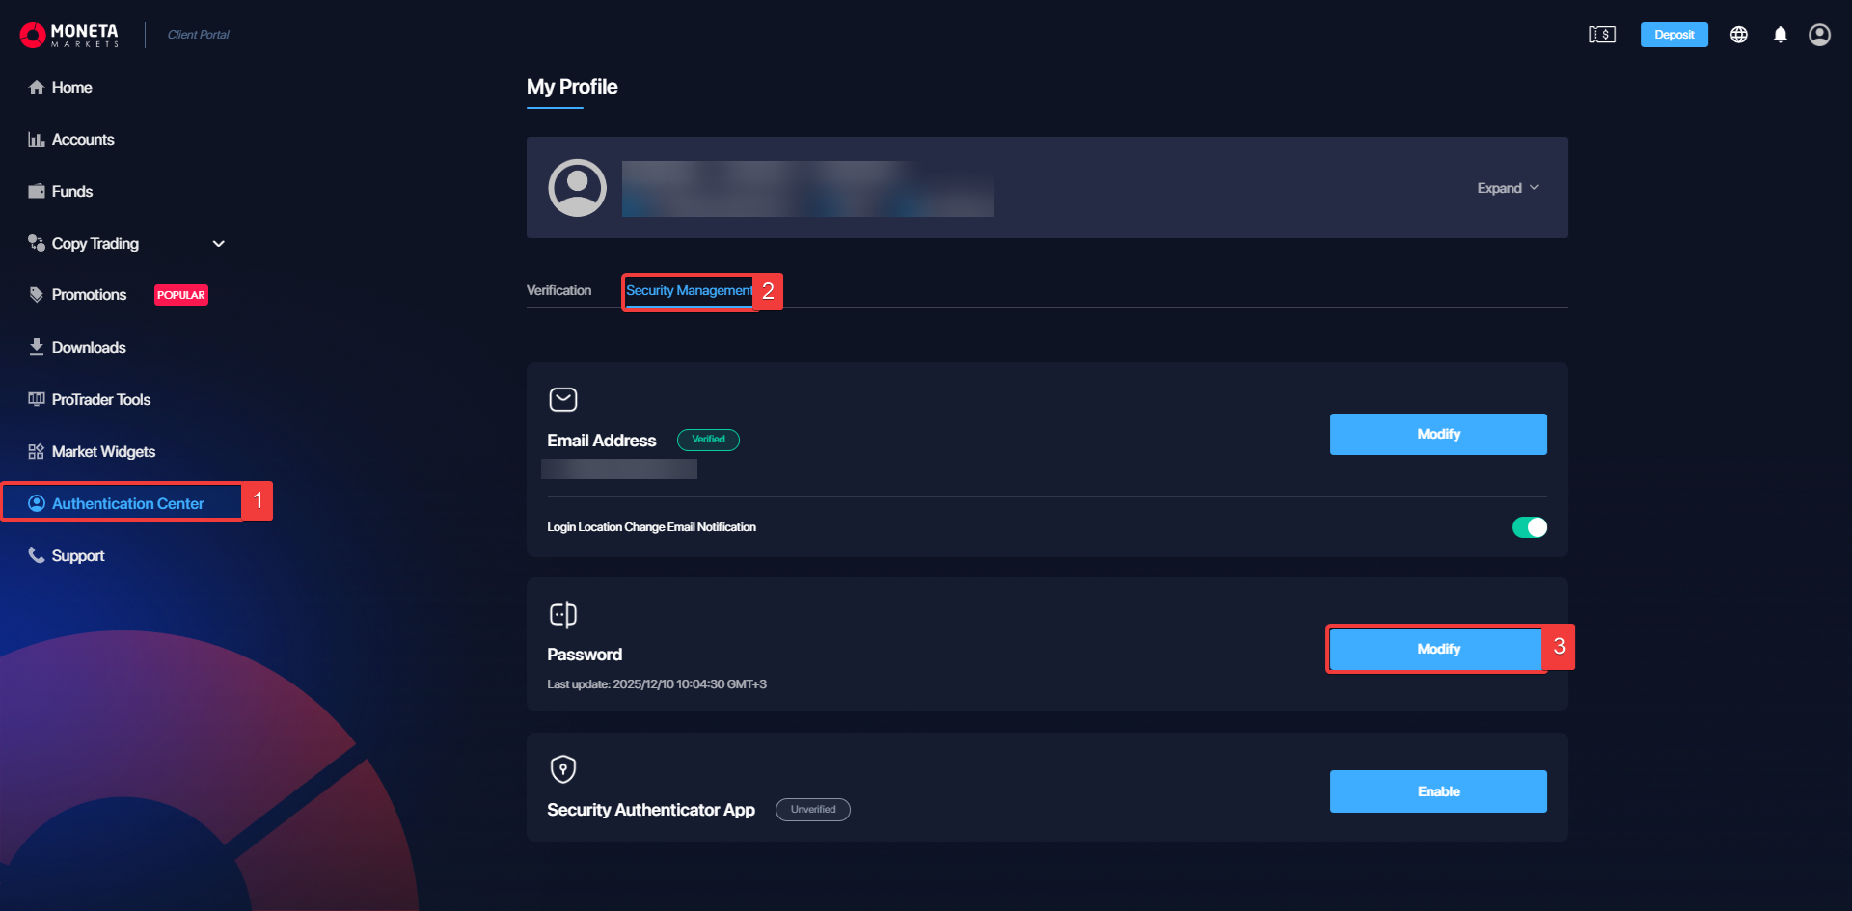The image size is (1852, 911).
Task: Click the password Last update timestamp text
Action: 657,684
